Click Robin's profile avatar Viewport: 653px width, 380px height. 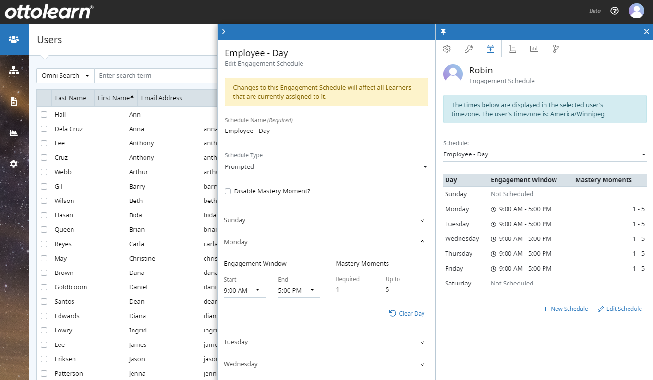tap(453, 74)
